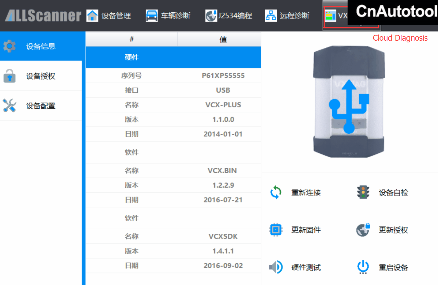This screenshot has height=285, width=438.
Task: Click the globe-lock icon for 更新授权
Action: (x=363, y=230)
